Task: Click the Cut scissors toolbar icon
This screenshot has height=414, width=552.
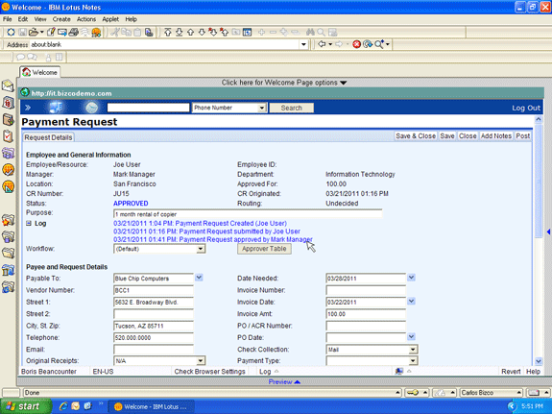Action: [115, 33]
